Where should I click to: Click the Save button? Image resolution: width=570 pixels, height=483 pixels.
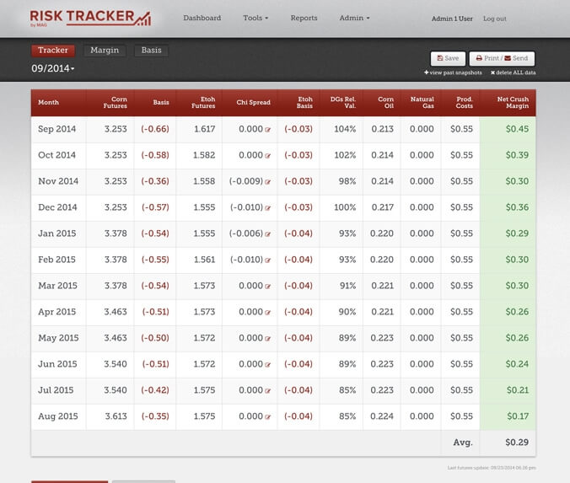[x=448, y=58]
